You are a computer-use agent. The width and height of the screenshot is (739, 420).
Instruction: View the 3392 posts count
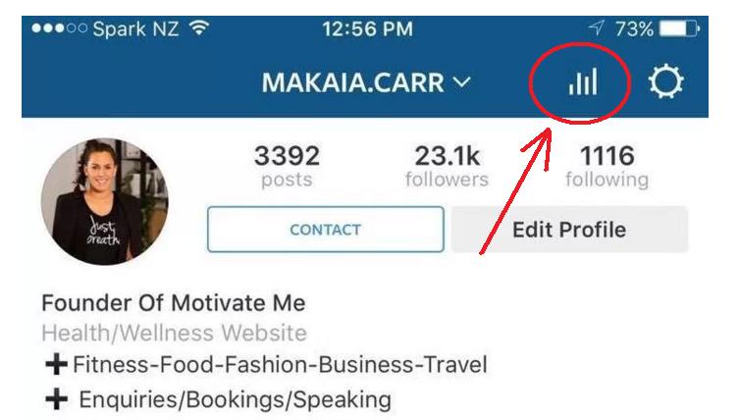[x=287, y=167]
